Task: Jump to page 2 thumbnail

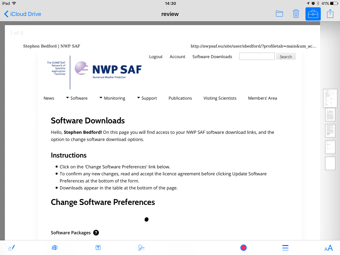Action: pos(330,115)
